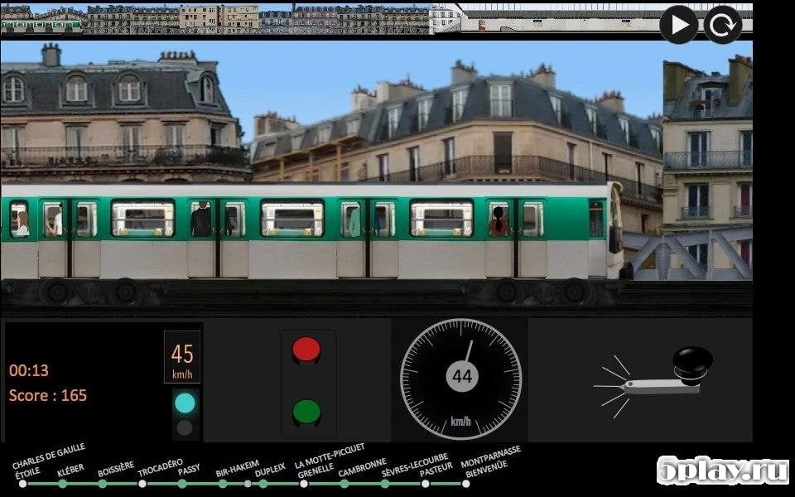The image size is (795, 497).
Task: Select the Bir-Hakeim station marker
Action: pyautogui.click(x=223, y=484)
